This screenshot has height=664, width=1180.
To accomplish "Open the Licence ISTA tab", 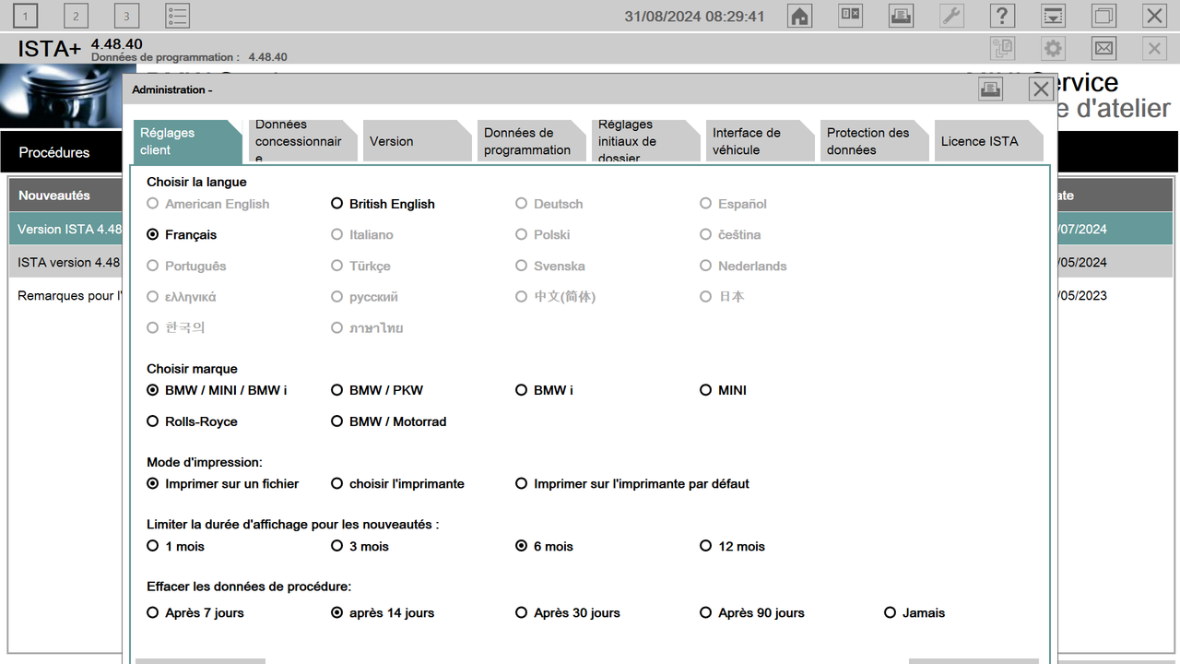I will pos(987,141).
